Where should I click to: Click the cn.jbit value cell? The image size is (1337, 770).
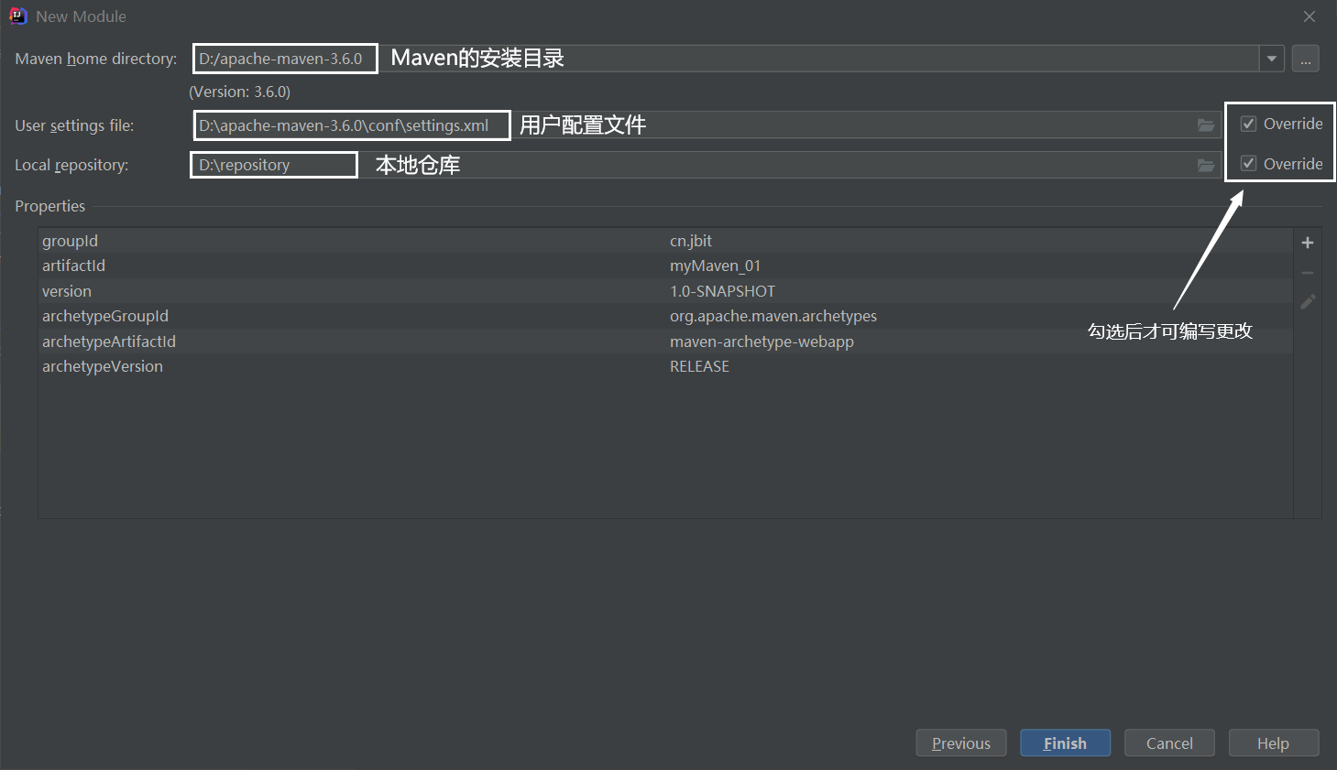[x=691, y=241]
